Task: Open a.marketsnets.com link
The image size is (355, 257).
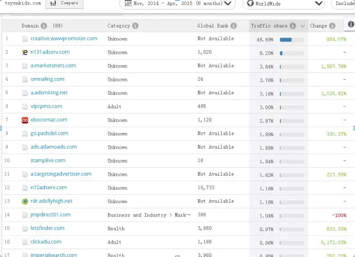Action: point(53,66)
